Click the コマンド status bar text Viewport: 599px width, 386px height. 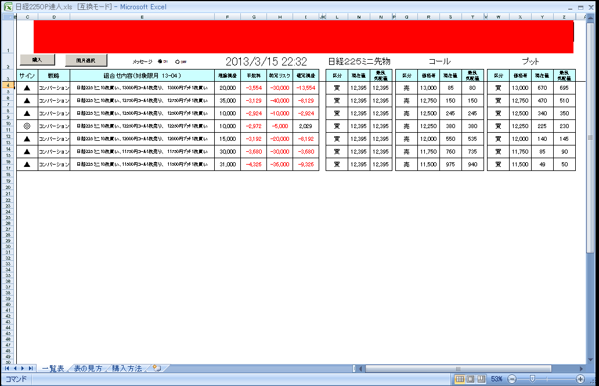point(16,378)
